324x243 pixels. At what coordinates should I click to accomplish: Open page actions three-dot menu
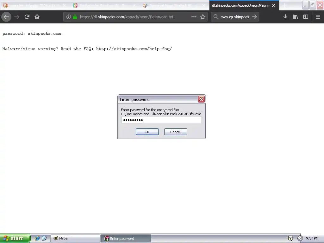tap(194, 17)
